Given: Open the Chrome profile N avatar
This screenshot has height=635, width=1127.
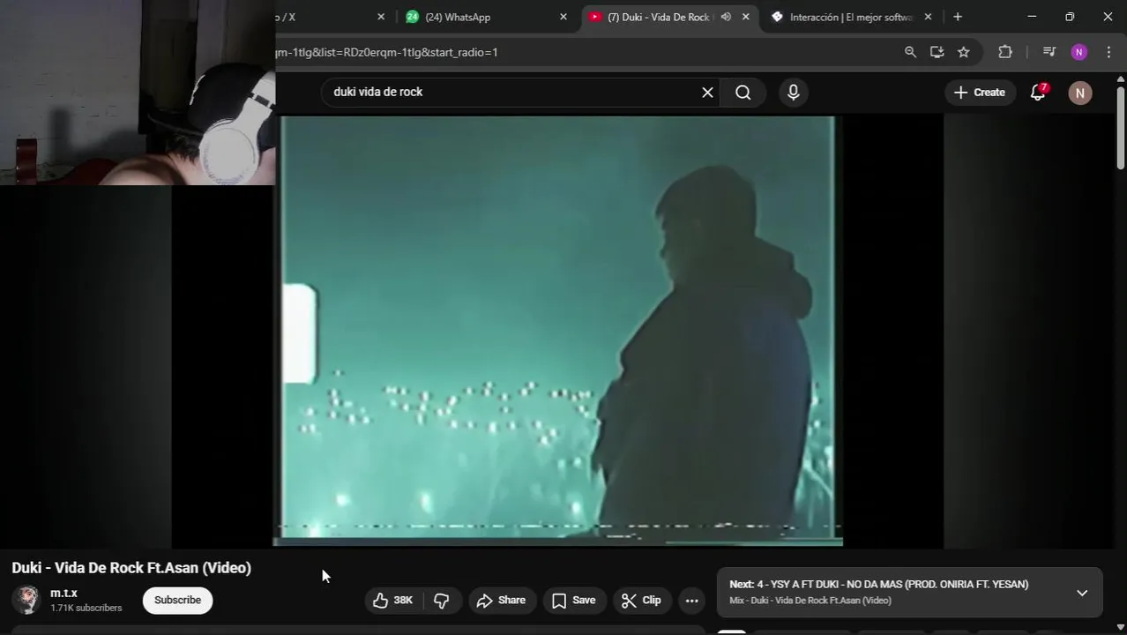Looking at the screenshot, I should pos(1079,52).
